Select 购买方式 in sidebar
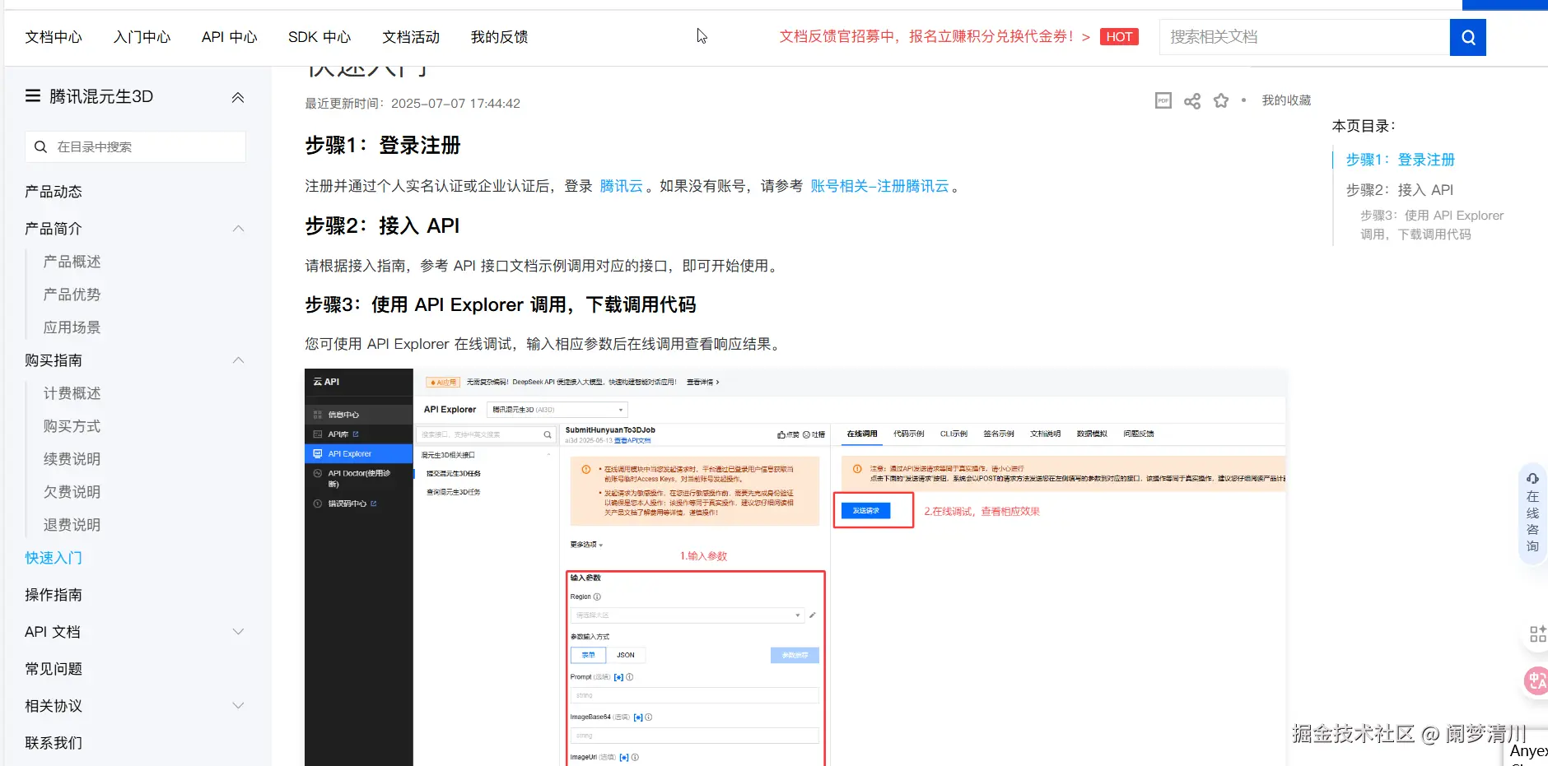 [72, 426]
